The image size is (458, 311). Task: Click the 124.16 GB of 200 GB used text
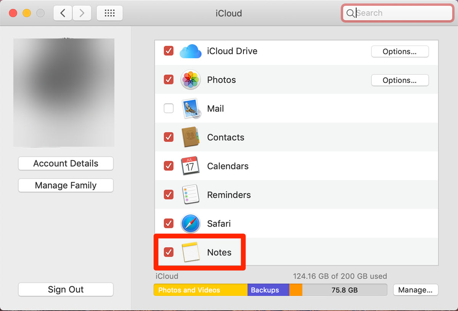pos(340,276)
